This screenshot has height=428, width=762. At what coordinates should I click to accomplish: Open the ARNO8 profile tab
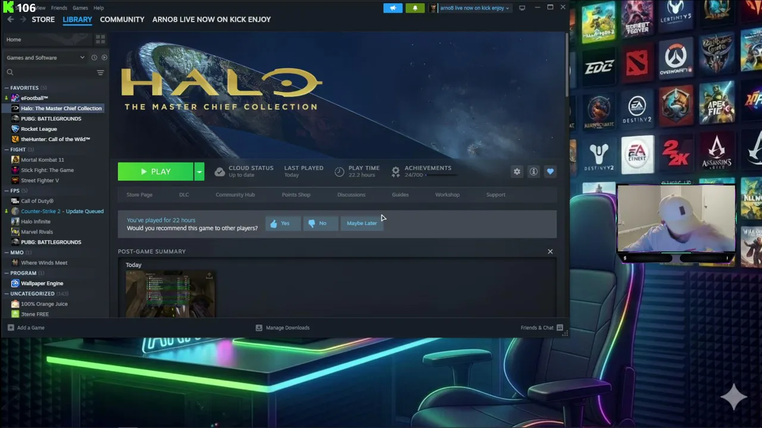pyautogui.click(x=211, y=20)
